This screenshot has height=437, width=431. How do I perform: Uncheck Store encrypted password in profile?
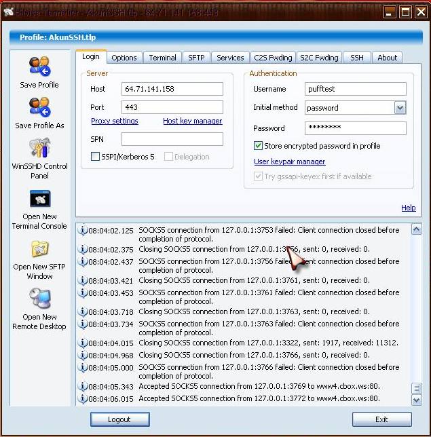(258, 146)
